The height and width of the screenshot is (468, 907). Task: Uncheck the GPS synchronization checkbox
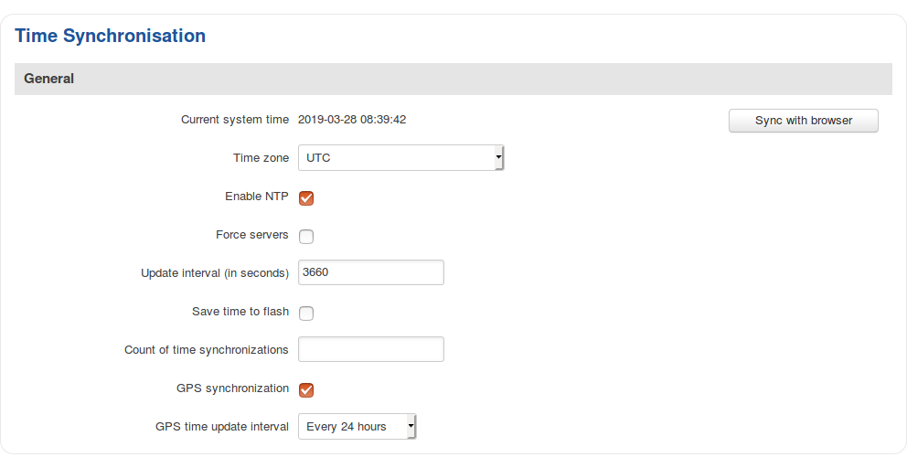[x=306, y=390]
